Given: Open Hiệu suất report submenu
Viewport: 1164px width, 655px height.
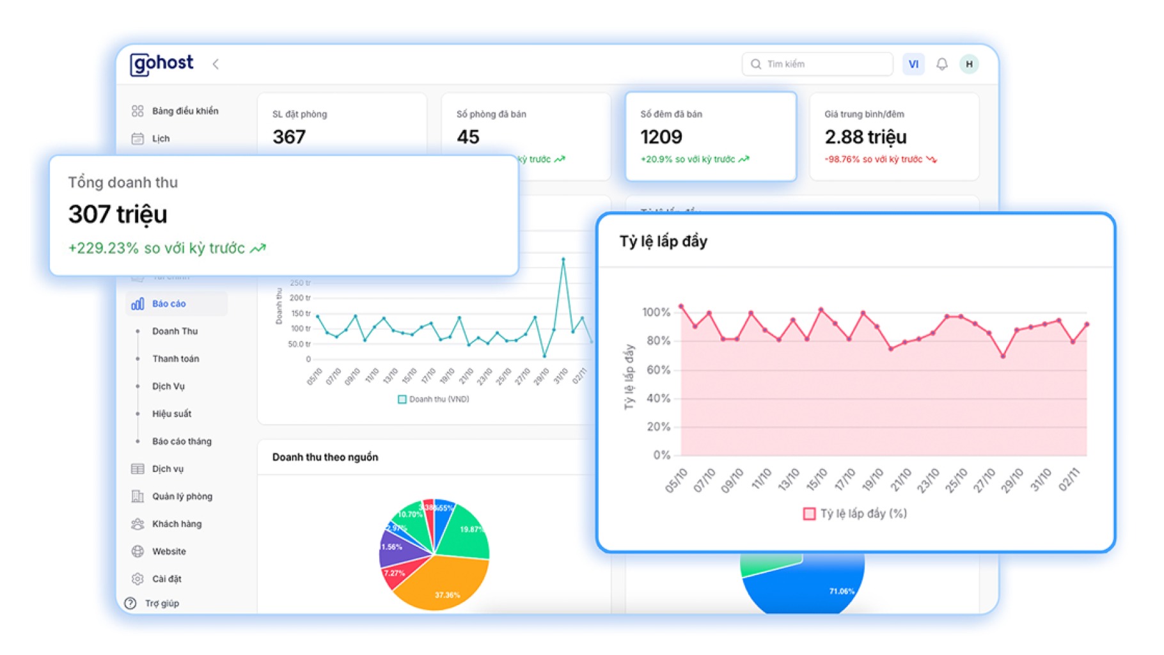Looking at the screenshot, I should [x=171, y=414].
